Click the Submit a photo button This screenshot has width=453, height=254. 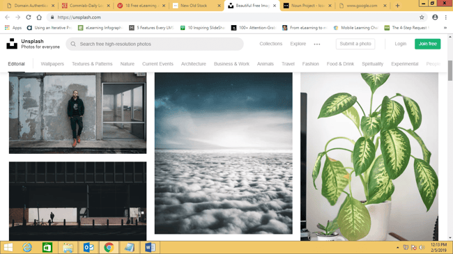pos(355,44)
